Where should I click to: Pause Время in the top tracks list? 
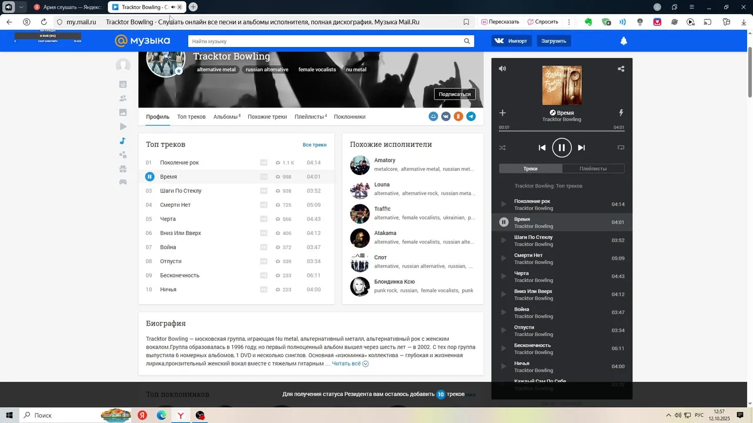[x=150, y=177]
